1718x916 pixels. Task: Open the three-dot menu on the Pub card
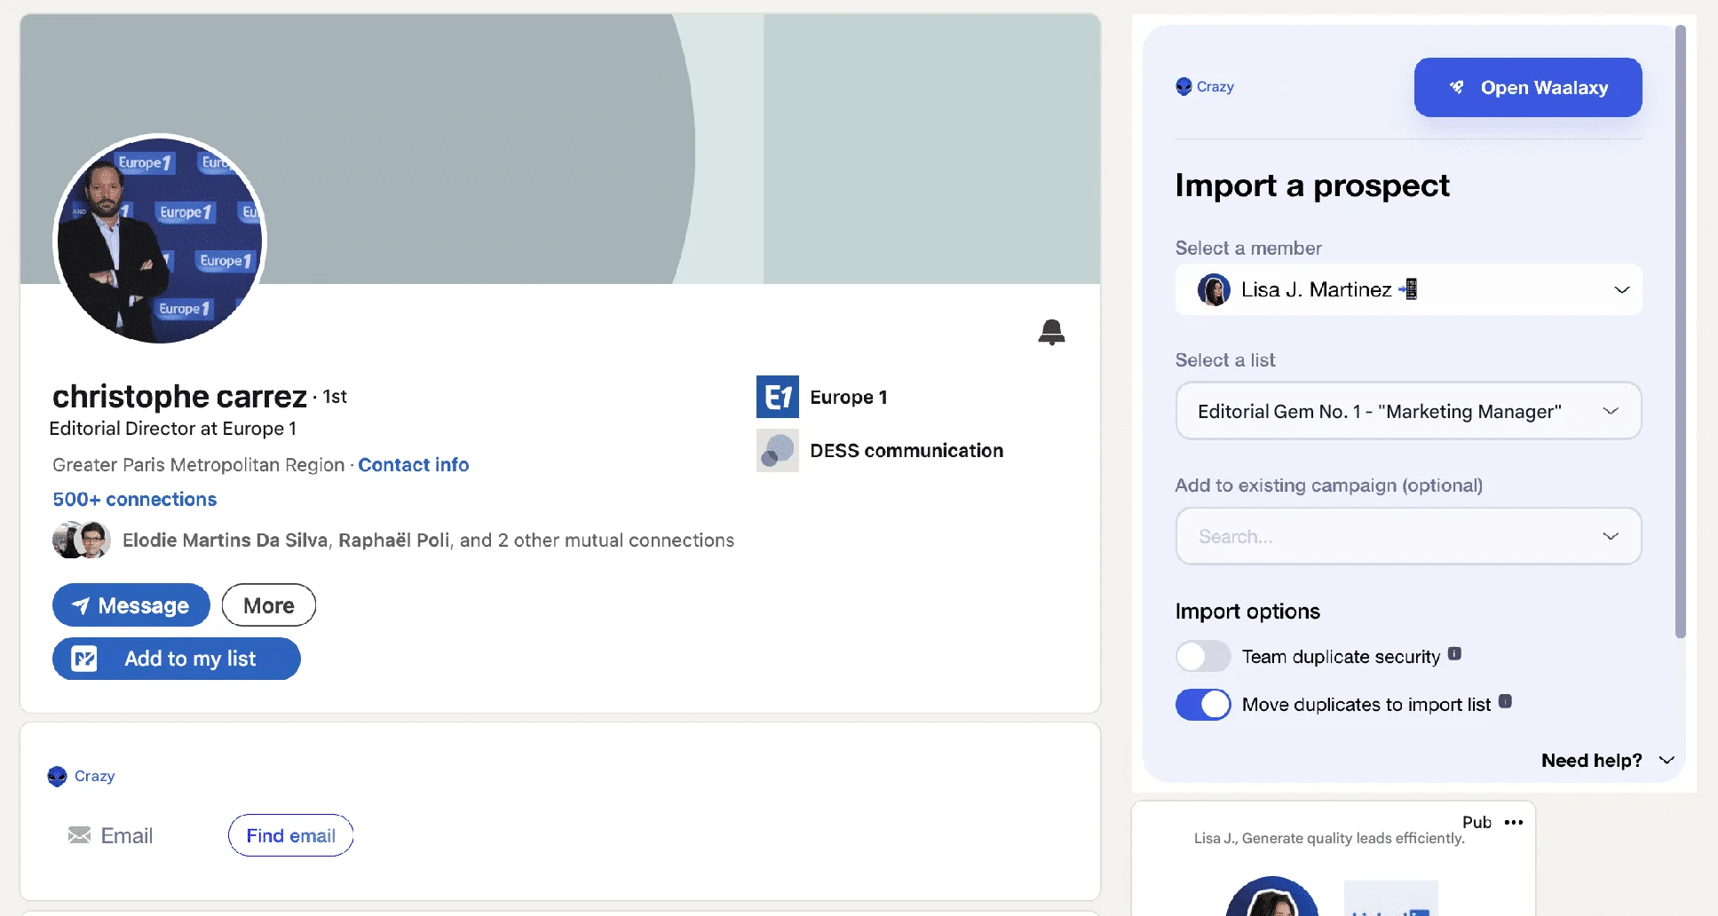pyautogui.click(x=1514, y=822)
